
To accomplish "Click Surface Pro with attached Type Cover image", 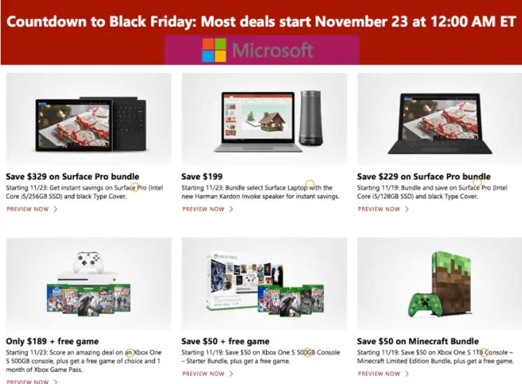I will click(x=439, y=119).
